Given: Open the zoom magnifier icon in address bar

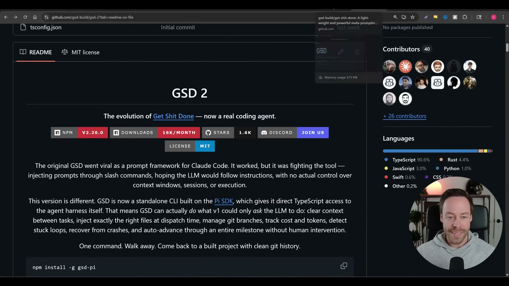Looking at the screenshot, I should [395, 17].
